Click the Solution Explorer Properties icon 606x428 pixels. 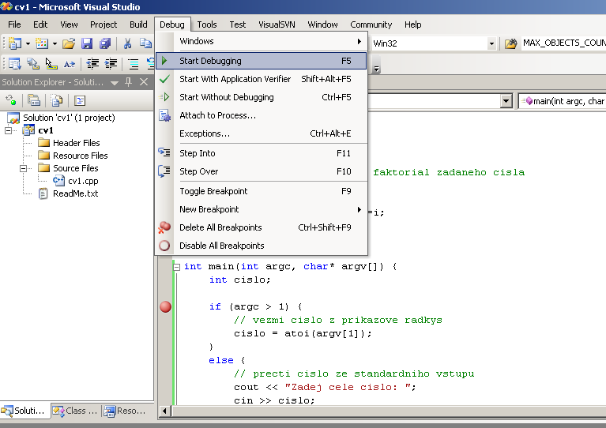tap(34, 100)
